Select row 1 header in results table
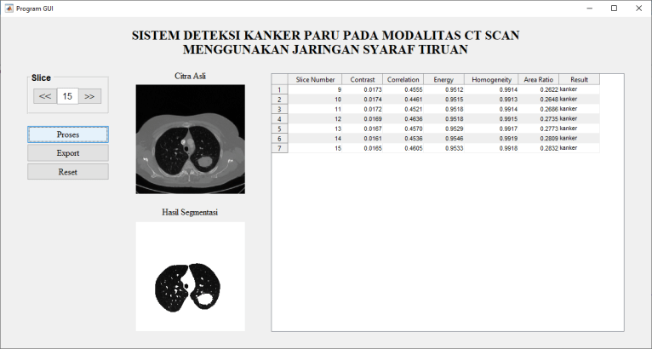 [x=279, y=89]
